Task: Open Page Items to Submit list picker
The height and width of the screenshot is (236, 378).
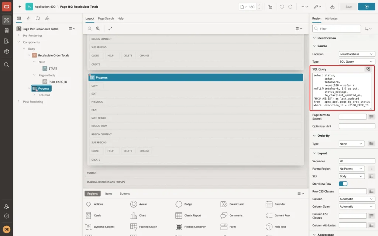Action: 371,117
